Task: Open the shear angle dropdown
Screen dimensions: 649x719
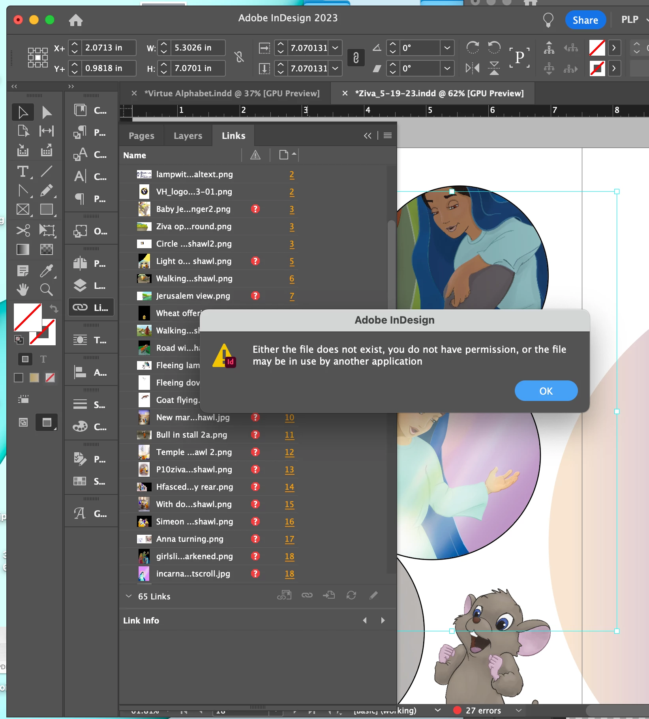Action: 447,68
